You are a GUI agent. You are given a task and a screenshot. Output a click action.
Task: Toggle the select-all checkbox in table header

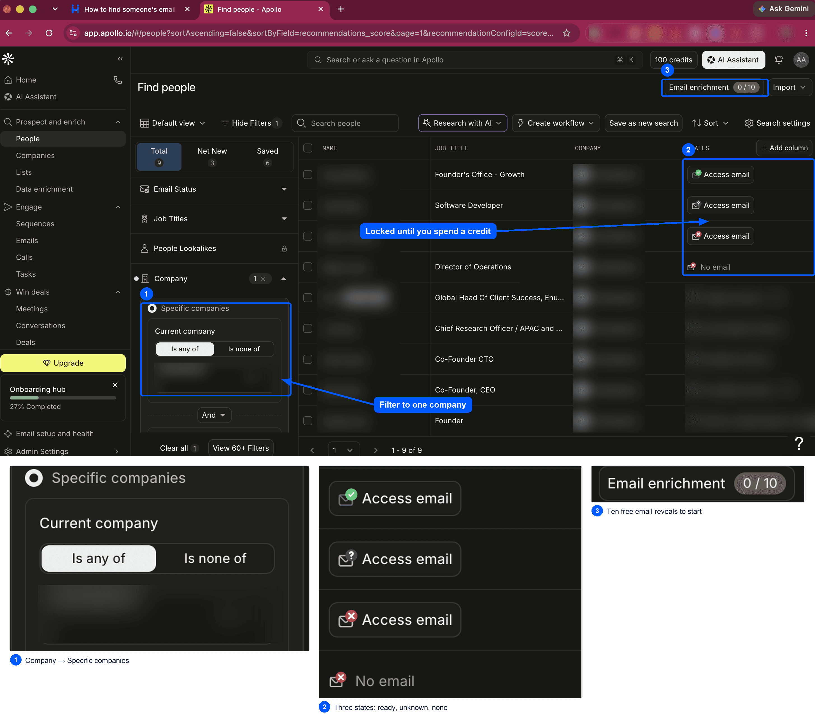click(x=308, y=148)
